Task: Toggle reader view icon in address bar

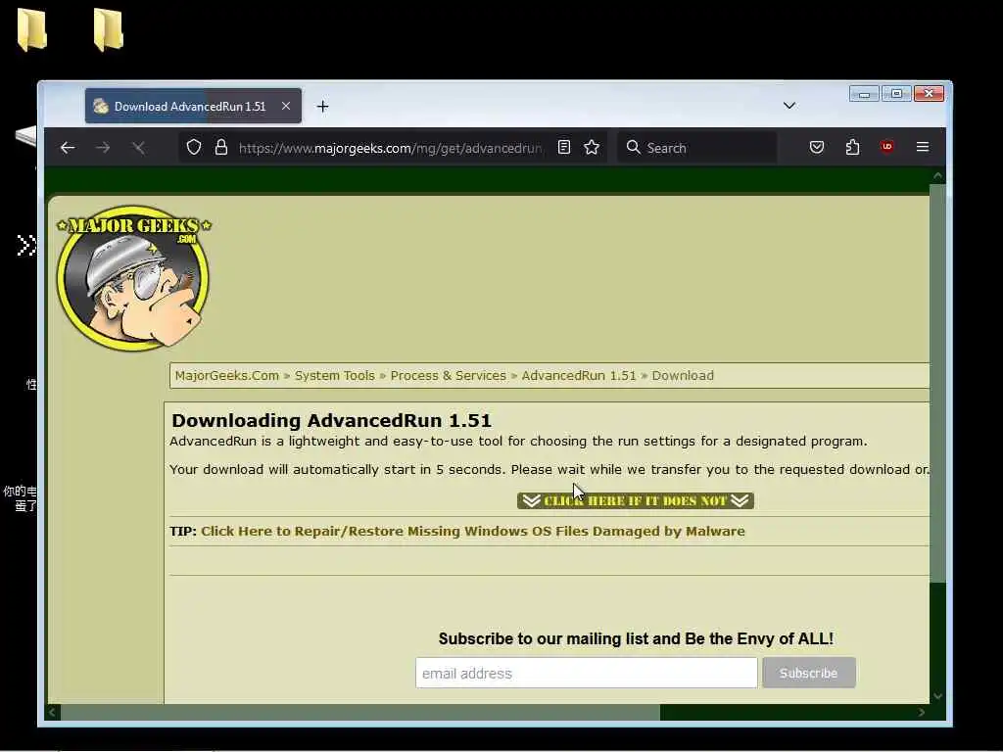Action: (x=563, y=148)
